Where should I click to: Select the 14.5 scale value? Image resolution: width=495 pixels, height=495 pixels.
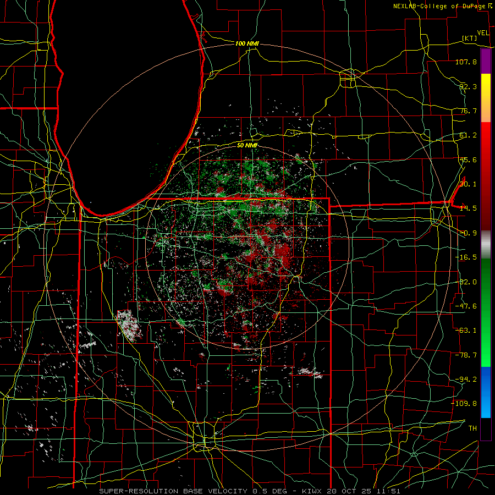468,208
